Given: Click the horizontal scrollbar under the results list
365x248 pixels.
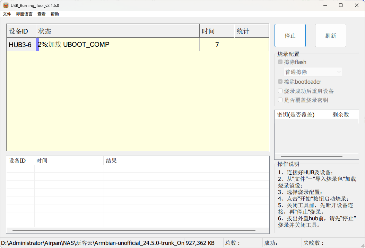Looking at the screenshot, I should coord(134,230).
